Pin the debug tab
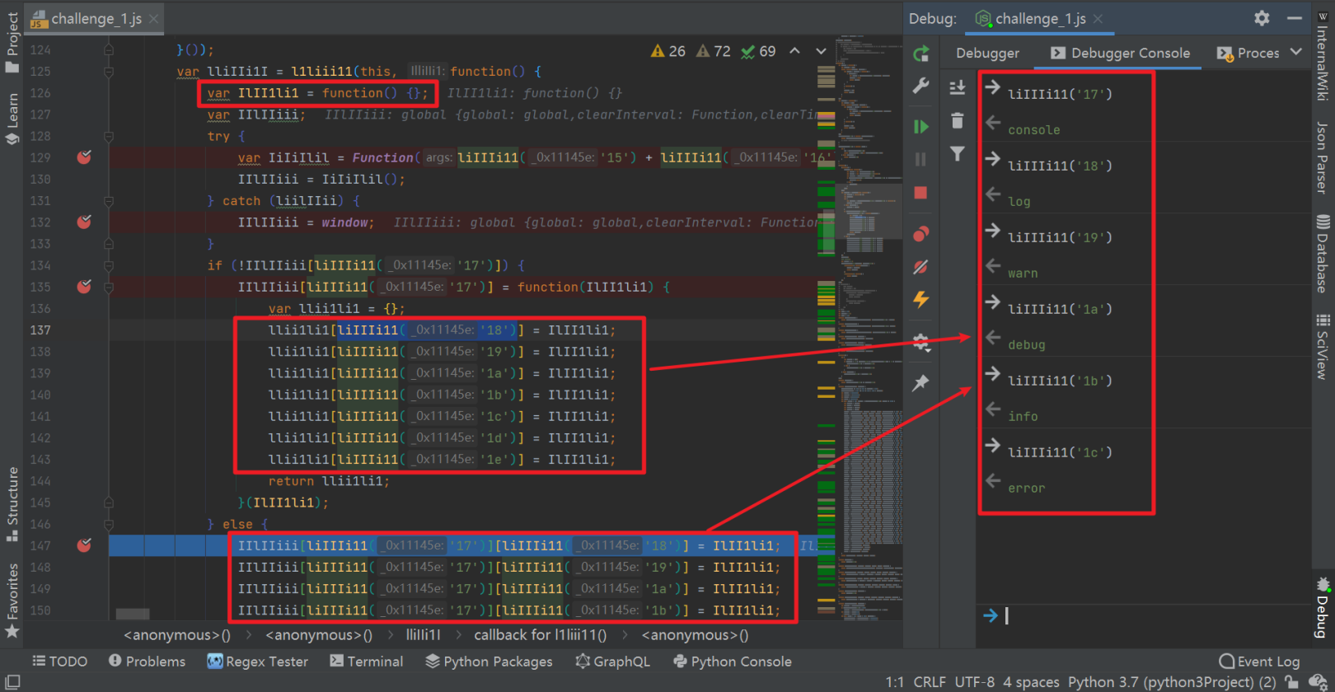 click(921, 383)
